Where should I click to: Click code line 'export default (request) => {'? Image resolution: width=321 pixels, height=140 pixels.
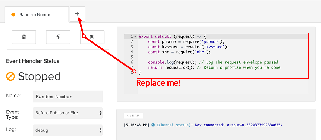coord(173,36)
